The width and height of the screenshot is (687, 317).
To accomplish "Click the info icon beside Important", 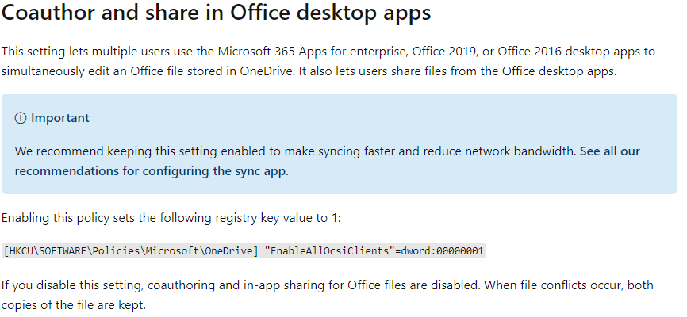I will pos(20,118).
